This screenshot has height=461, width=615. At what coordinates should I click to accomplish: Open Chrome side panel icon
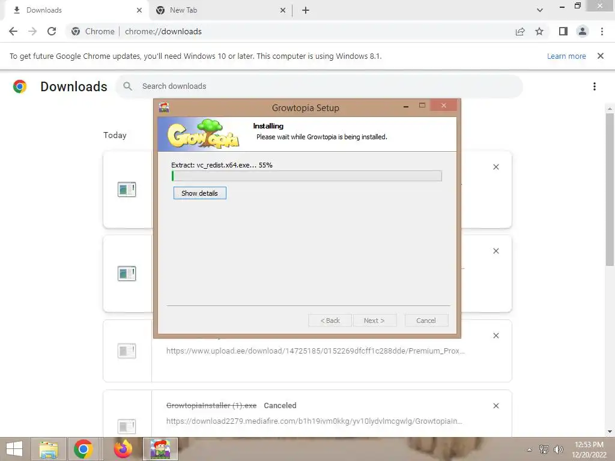(x=563, y=31)
